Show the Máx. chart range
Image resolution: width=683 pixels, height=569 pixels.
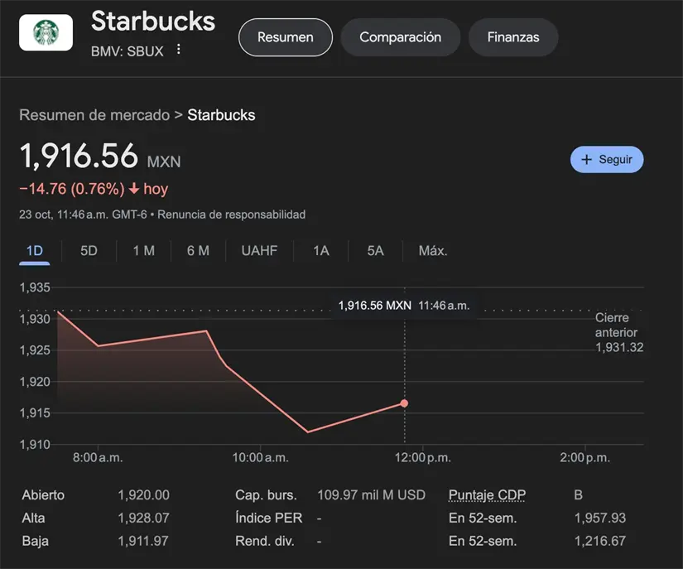[x=433, y=251]
